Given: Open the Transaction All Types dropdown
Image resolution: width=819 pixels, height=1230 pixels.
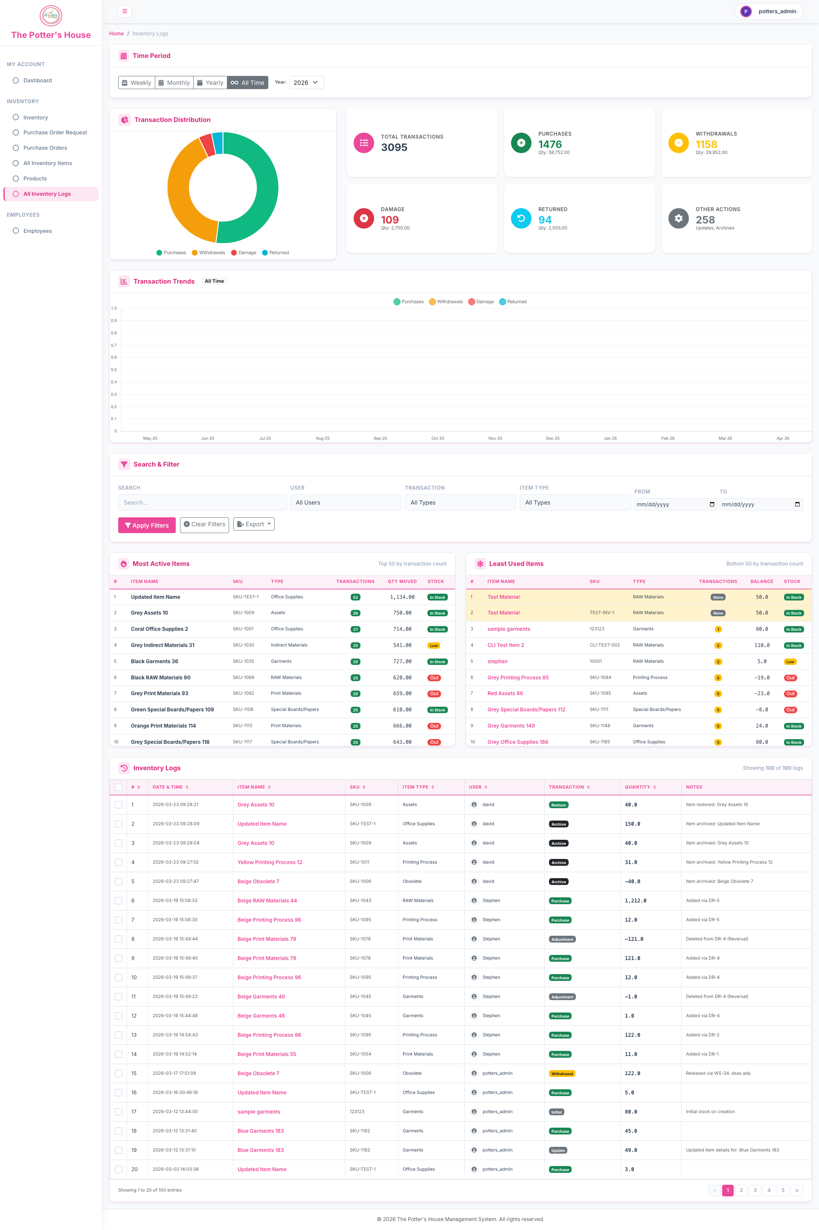Looking at the screenshot, I should 460,502.
